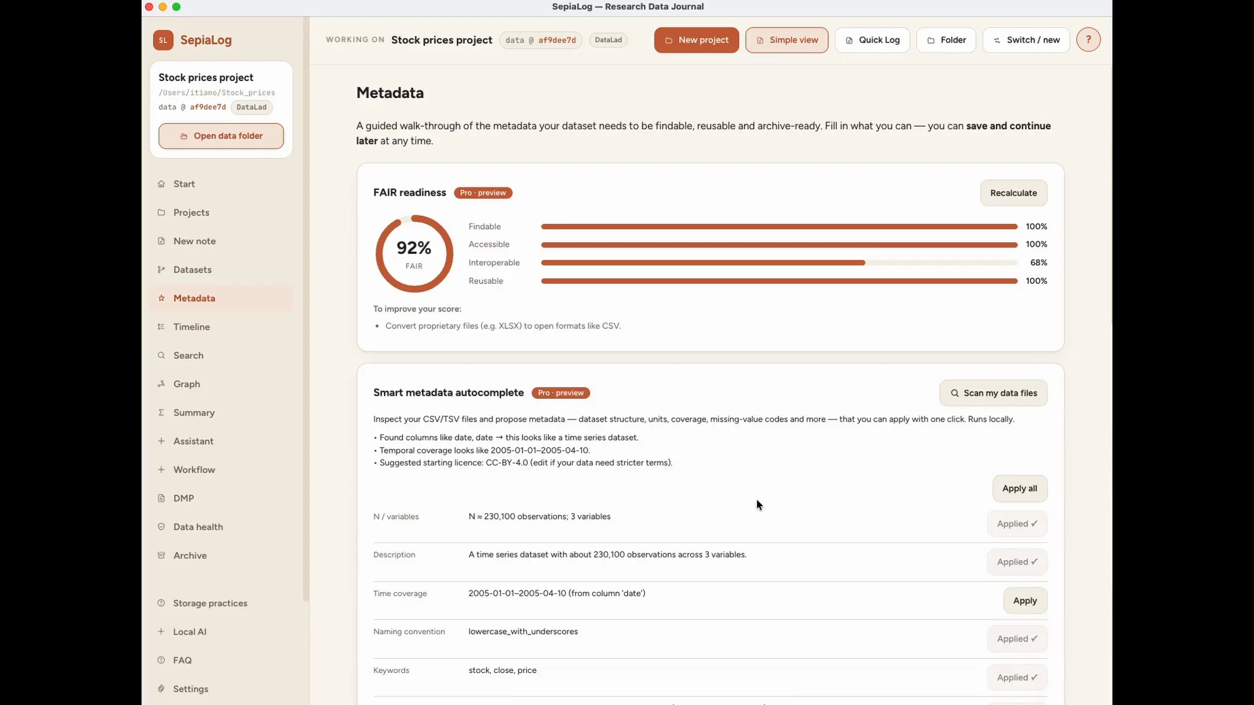Click the Applied button for N / variables

1017,524
